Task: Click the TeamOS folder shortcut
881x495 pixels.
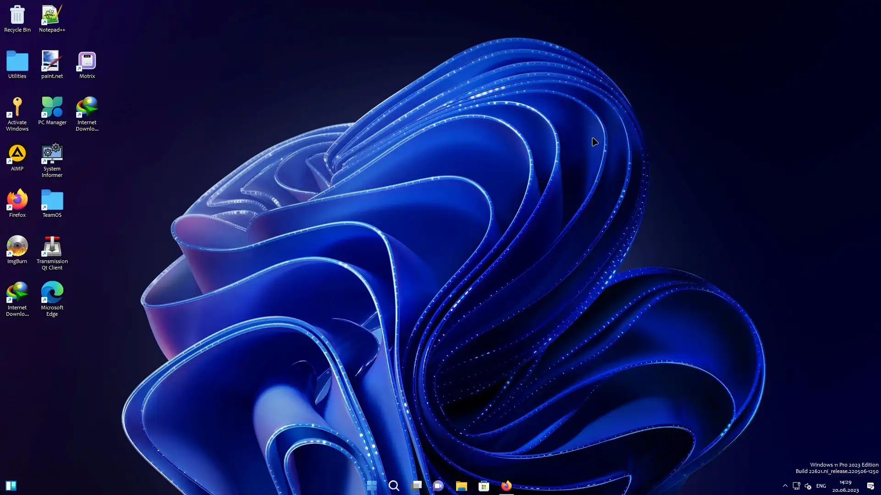Action: pos(52,201)
